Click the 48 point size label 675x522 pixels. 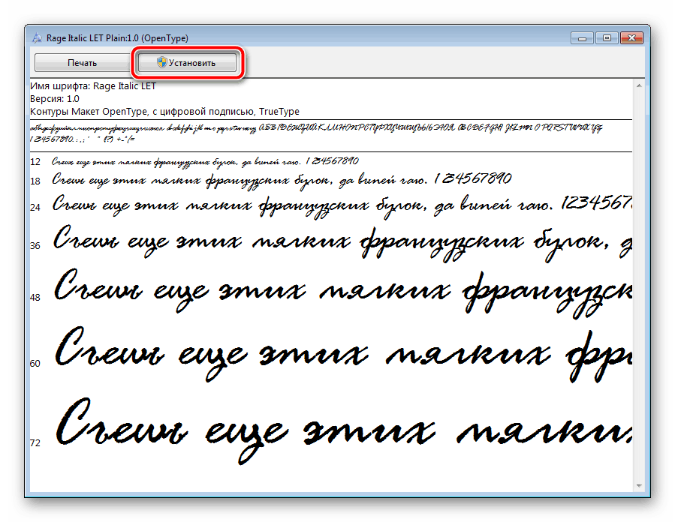click(35, 298)
